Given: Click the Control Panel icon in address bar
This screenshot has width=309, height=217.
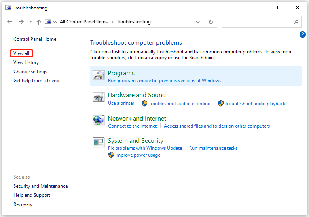Looking at the screenshot, I should (49, 21).
